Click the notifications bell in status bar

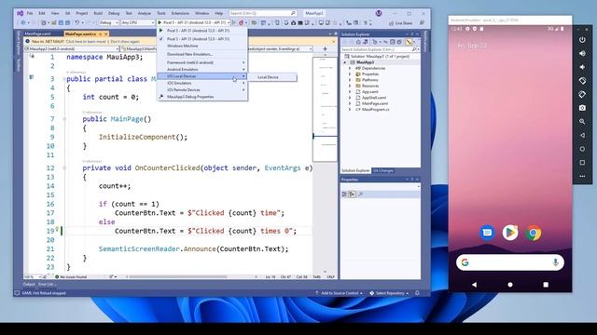point(417,293)
